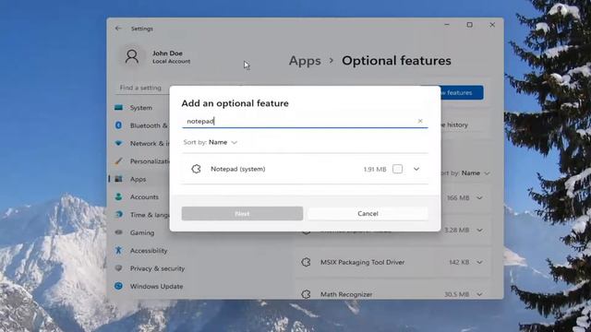Select the Notepad (system) row label

click(238, 169)
